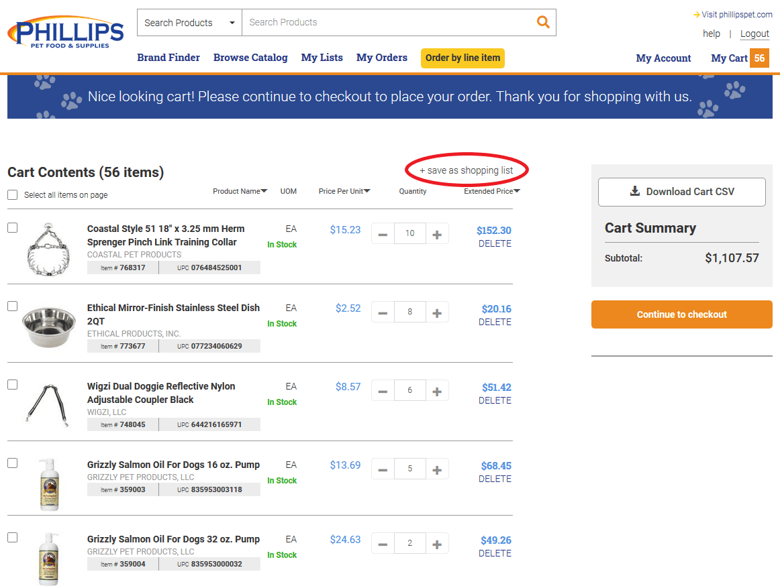Screen dimensions: 780x586
Task: Open Grizzly Salmon Oil 32 oz. Pump title
Action: pos(173,539)
